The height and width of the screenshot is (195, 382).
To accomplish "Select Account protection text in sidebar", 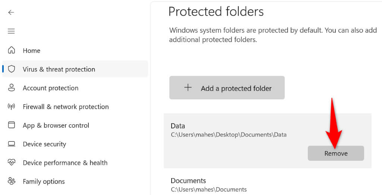I will click(50, 88).
